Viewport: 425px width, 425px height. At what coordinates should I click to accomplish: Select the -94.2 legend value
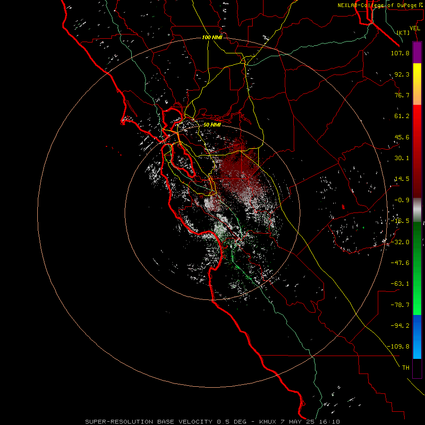(400, 325)
